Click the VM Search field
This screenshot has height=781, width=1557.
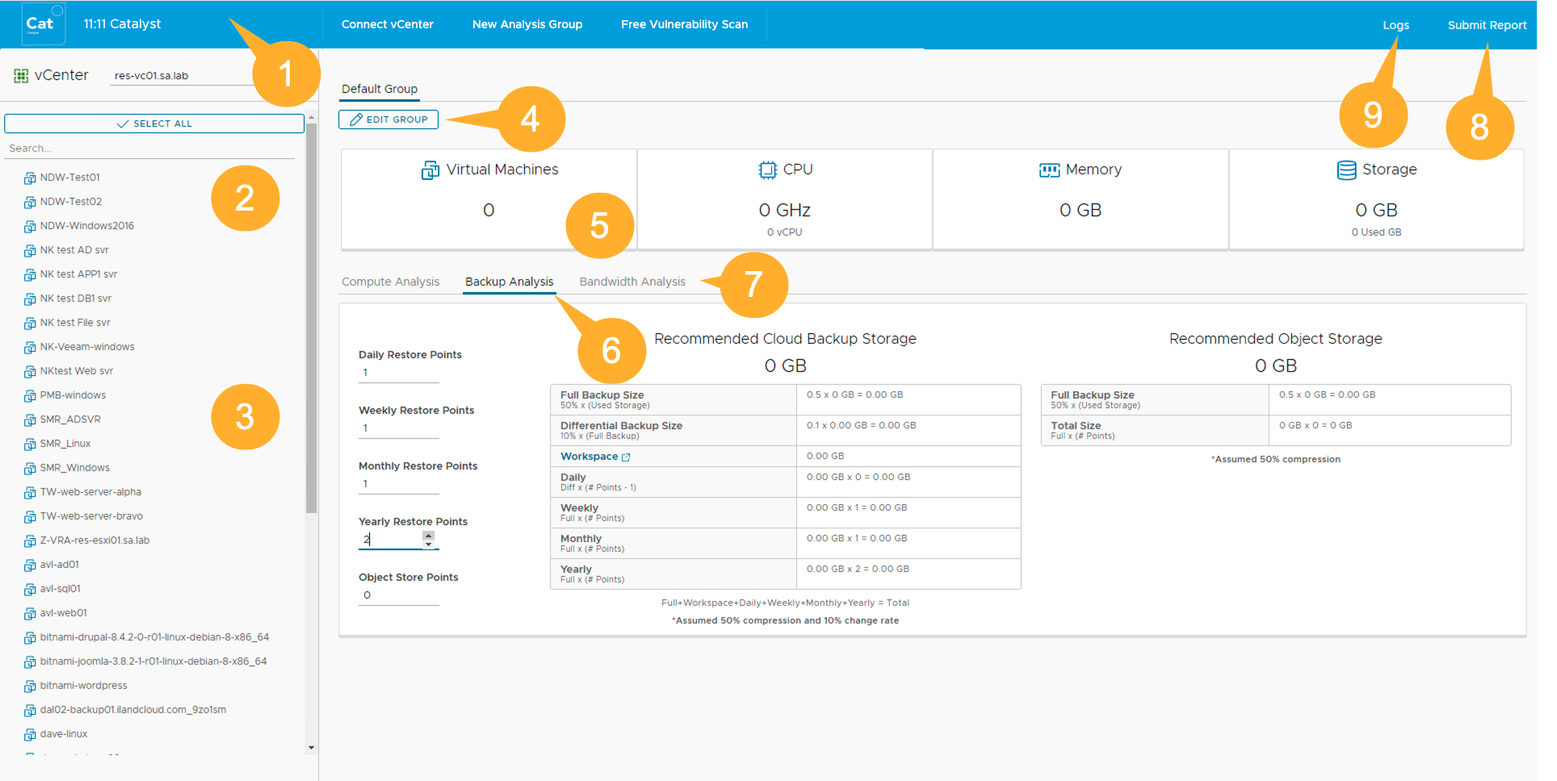click(x=149, y=148)
